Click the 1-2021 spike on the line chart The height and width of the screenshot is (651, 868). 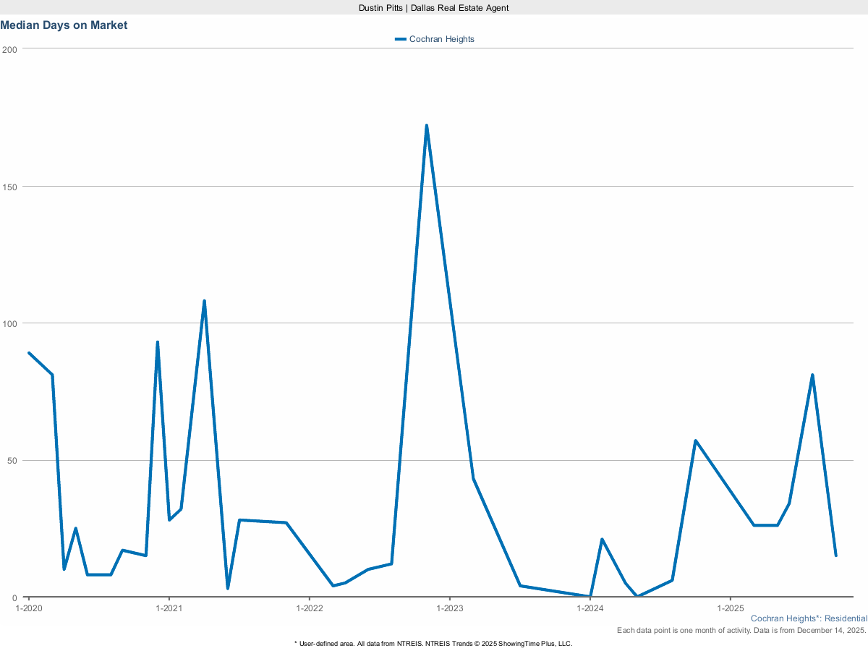pos(158,341)
